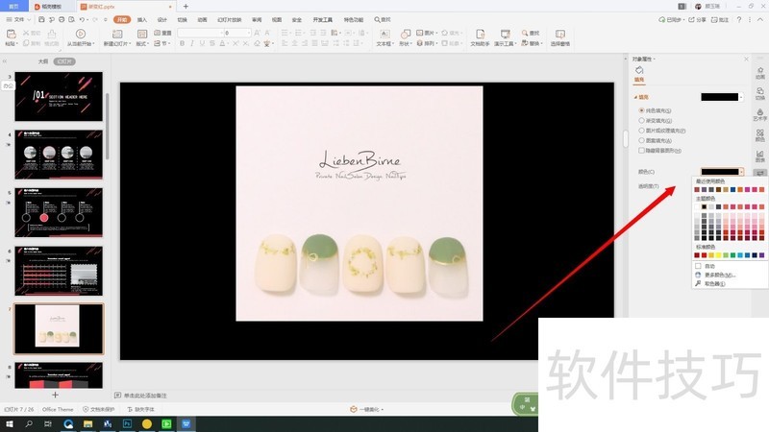
Task: Open the new tab plus button
Action: [x=186, y=7]
